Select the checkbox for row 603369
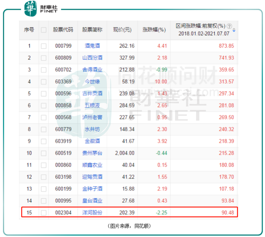265x237 pixels. point(44,82)
